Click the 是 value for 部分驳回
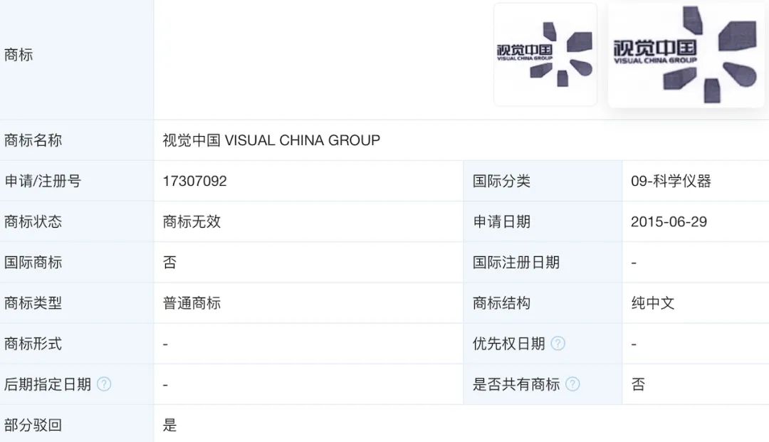 pos(169,425)
